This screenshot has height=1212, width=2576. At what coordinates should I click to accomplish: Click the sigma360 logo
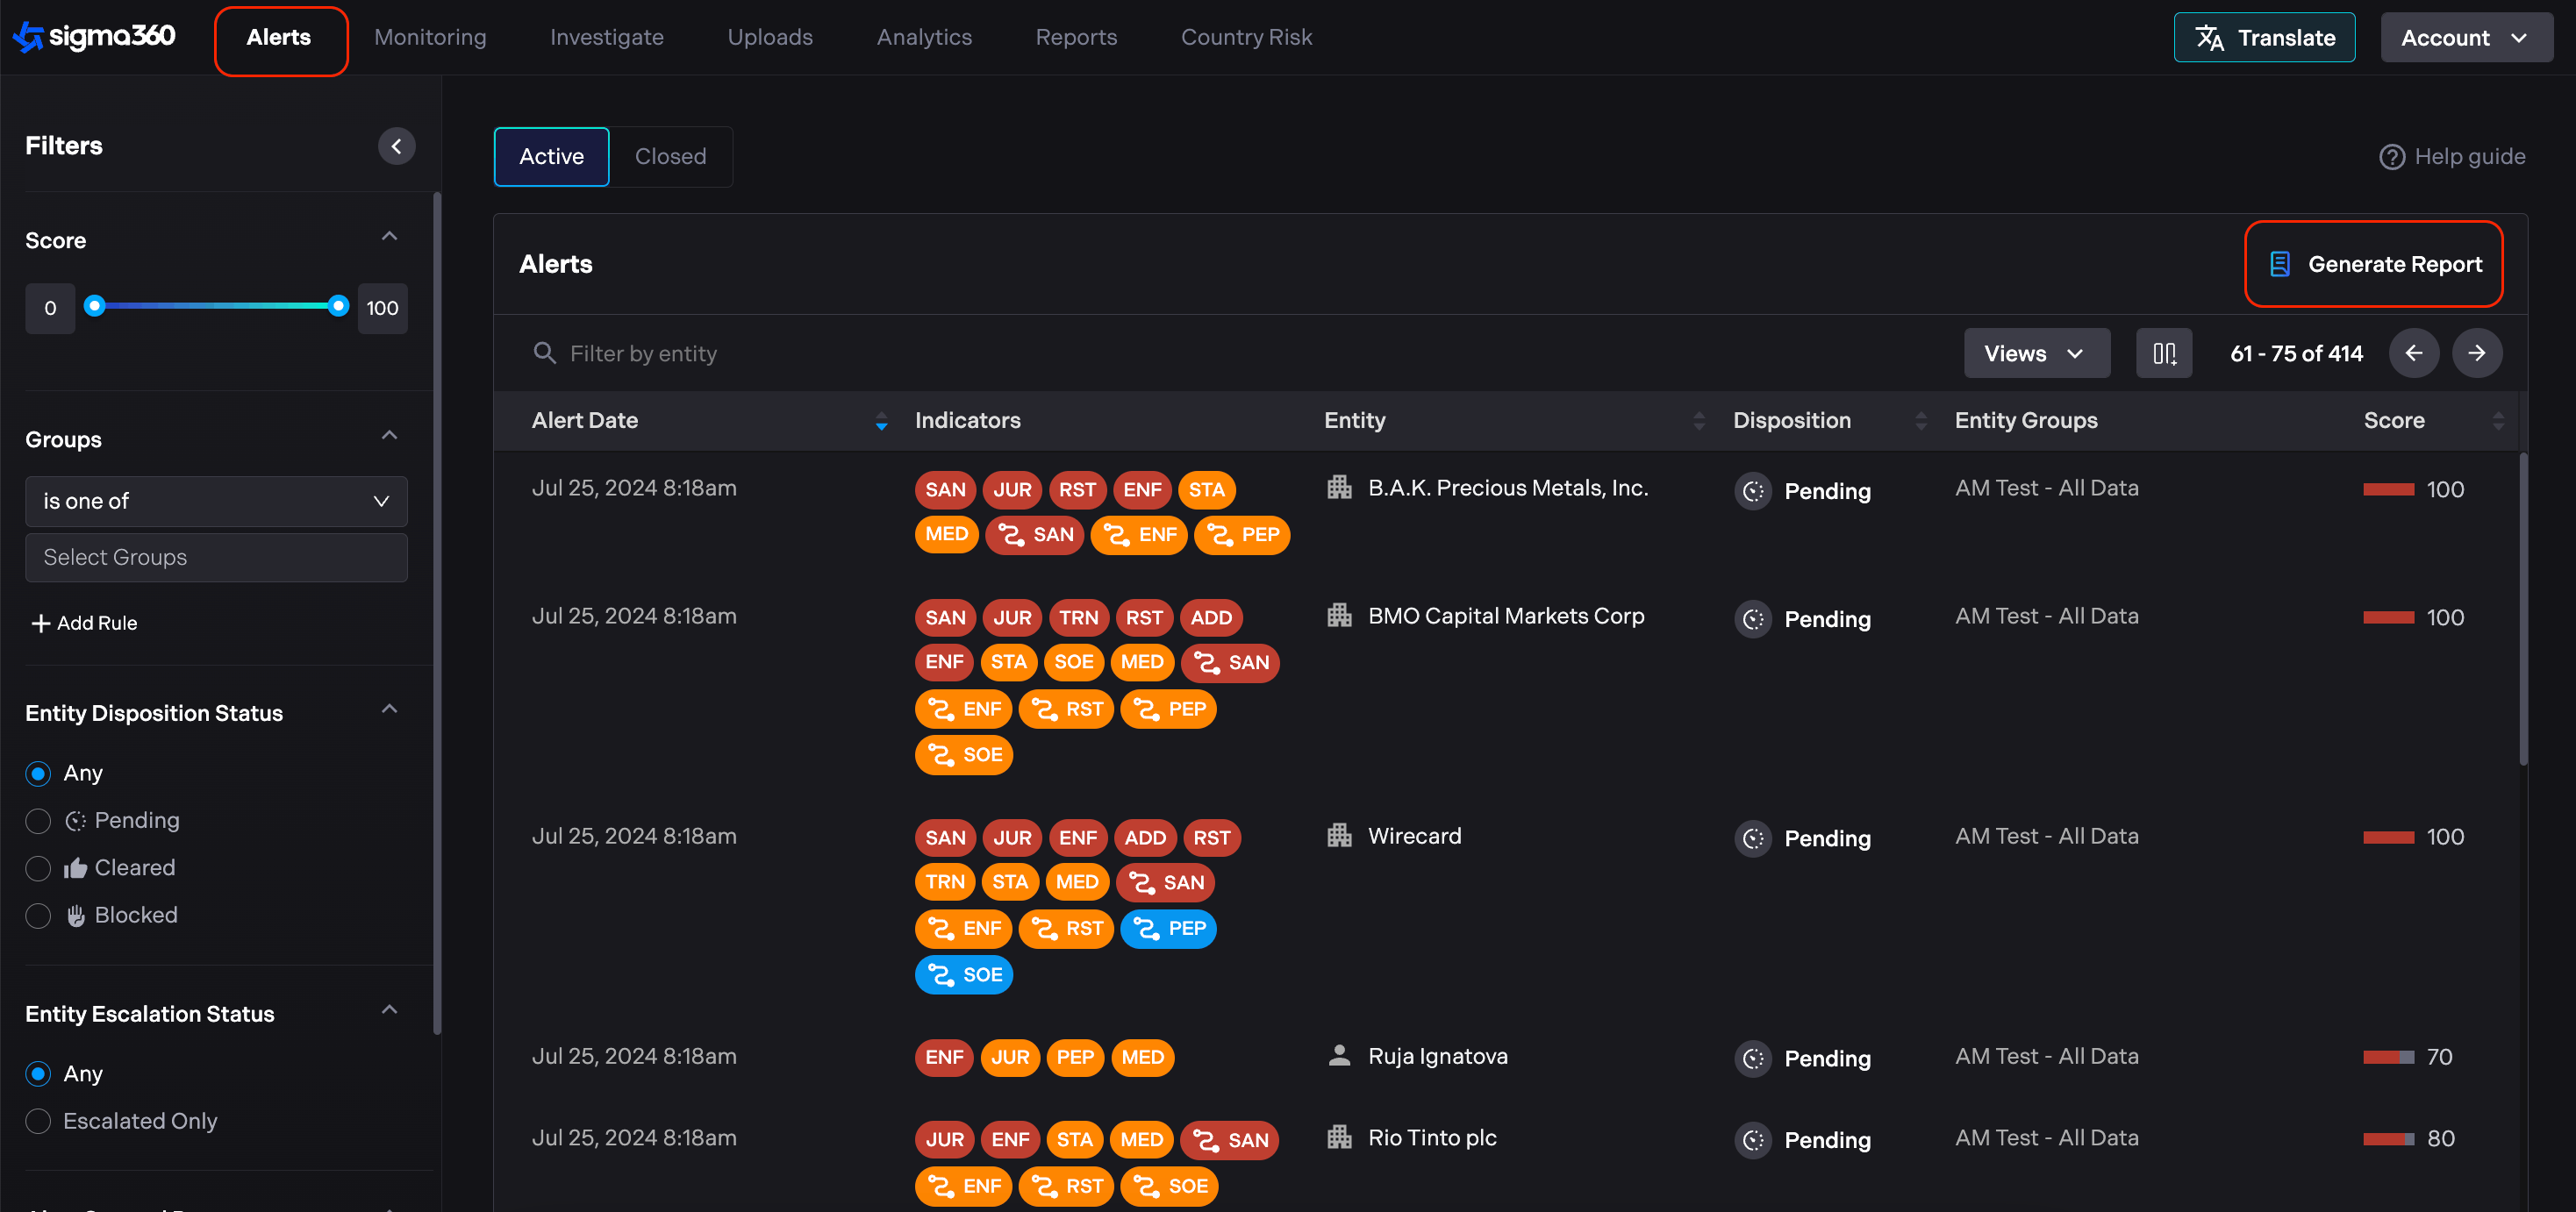point(94,37)
